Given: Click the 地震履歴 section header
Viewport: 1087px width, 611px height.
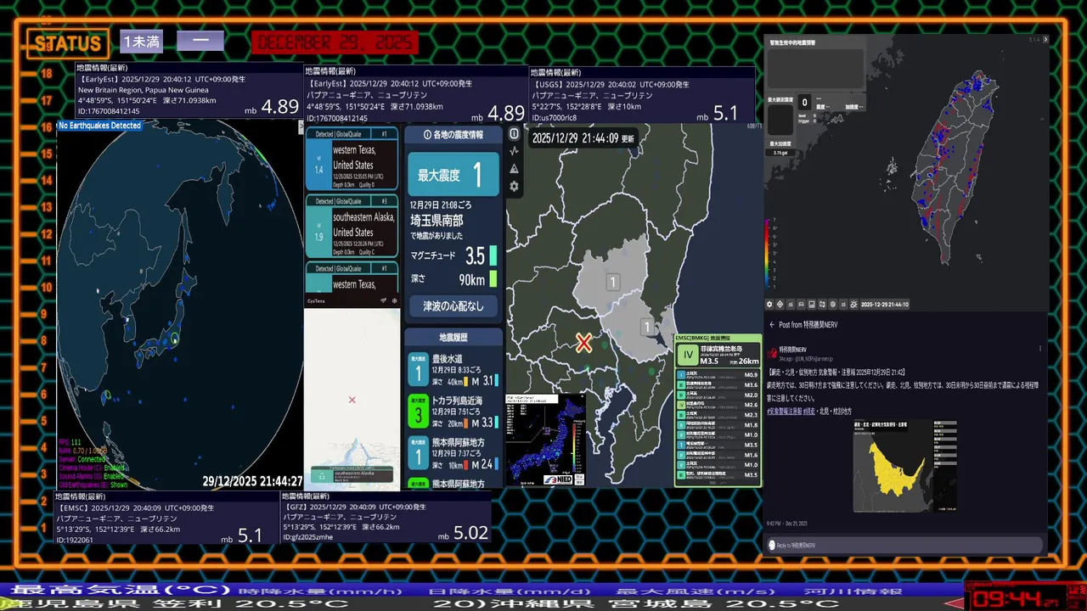Looking at the screenshot, I should click(x=453, y=337).
